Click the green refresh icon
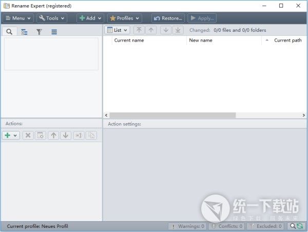This screenshot has width=308, height=232. [300, 226]
